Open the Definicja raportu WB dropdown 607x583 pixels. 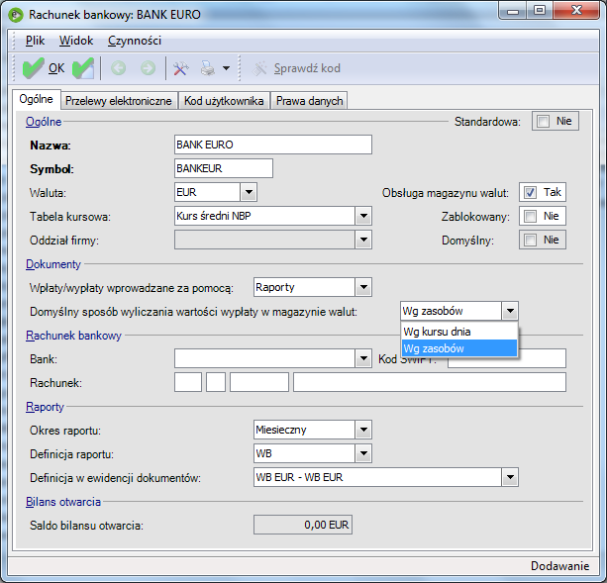pos(363,453)
